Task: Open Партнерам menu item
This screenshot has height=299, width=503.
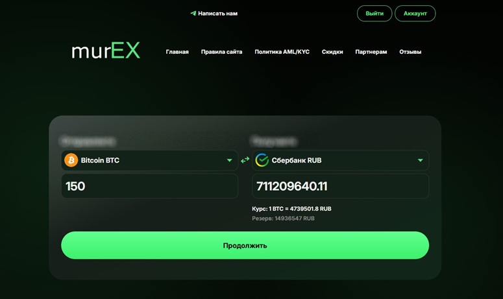Action: click(371, 52)
